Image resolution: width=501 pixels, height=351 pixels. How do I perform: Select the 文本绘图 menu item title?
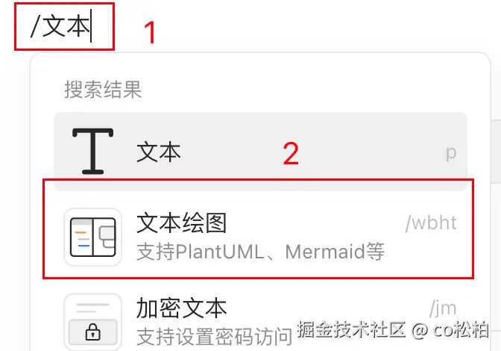pos(181,223)
